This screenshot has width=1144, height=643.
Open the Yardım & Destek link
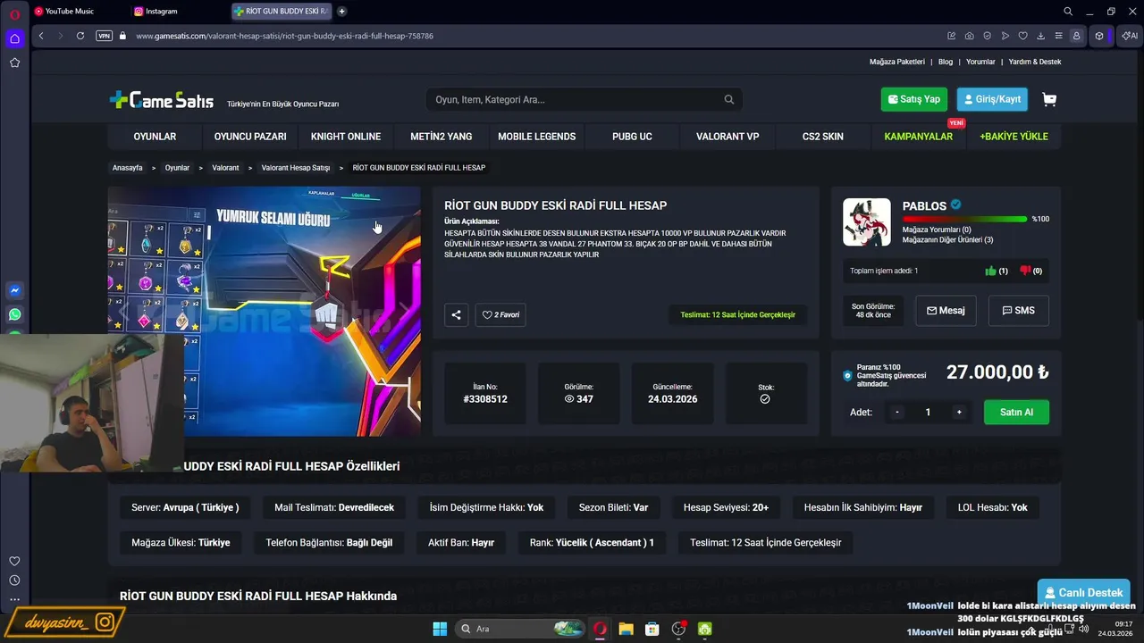(1035, 62)
